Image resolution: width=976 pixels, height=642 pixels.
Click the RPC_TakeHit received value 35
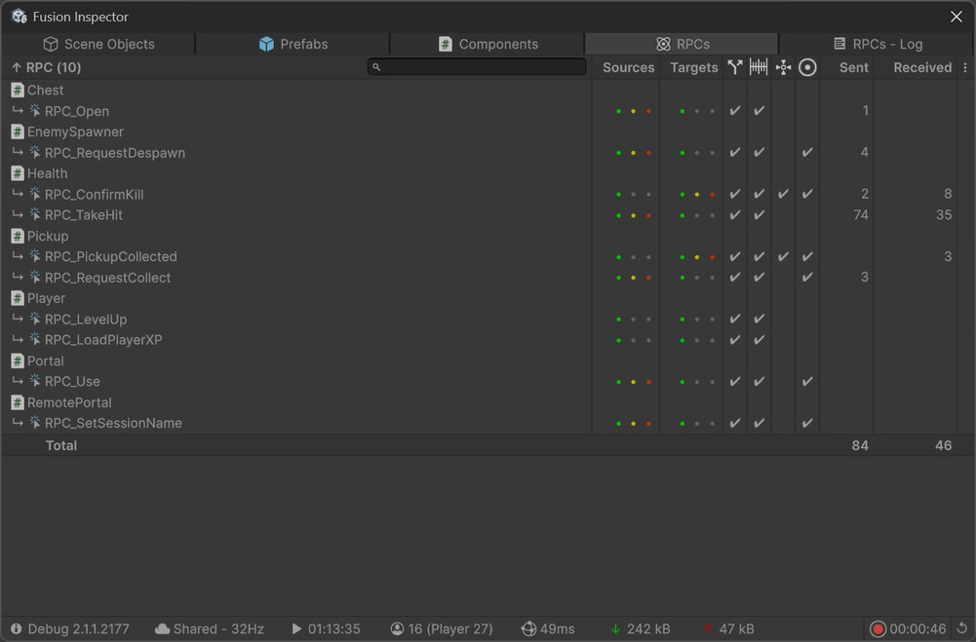click(x=944, y=214)
